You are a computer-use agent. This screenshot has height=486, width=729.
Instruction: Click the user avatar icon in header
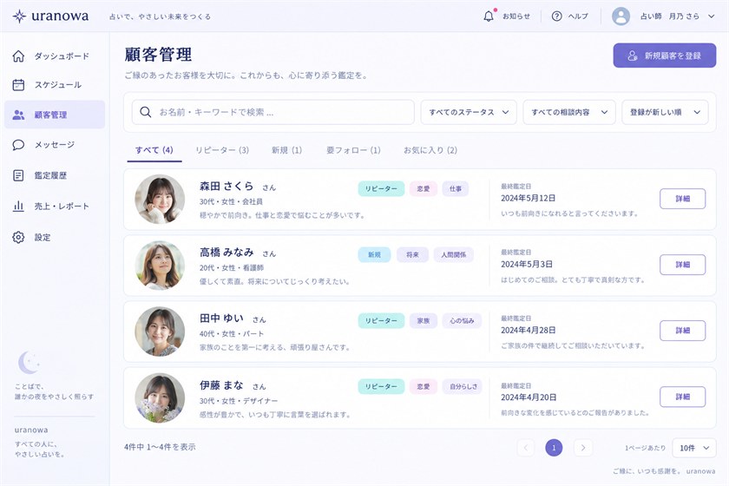tap(621, 16)
